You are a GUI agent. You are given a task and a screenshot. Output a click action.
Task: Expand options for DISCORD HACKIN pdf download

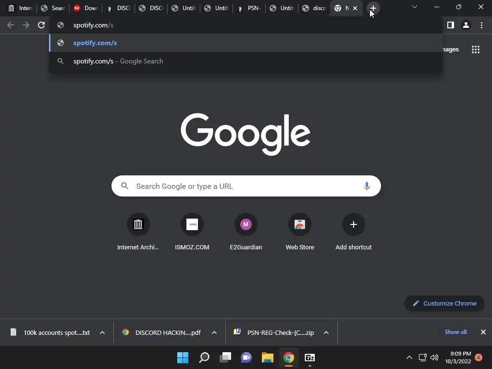click(214, 332)
